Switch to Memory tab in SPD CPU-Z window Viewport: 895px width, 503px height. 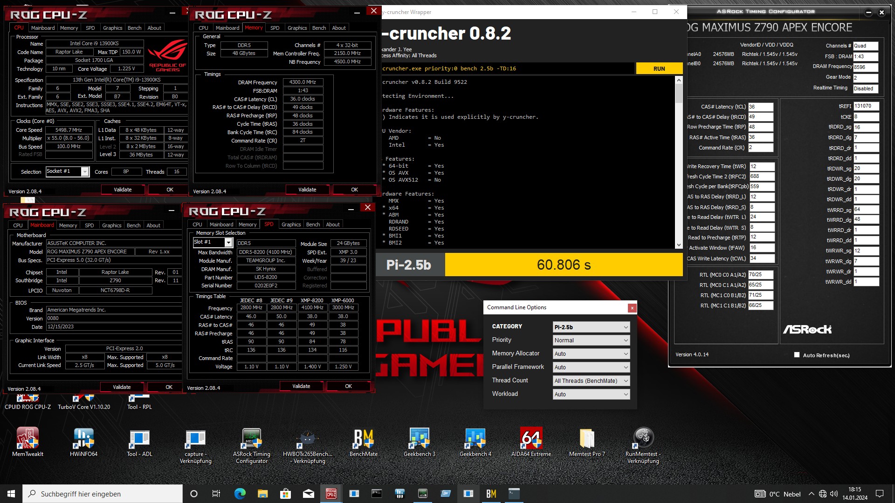coord(248,224)
